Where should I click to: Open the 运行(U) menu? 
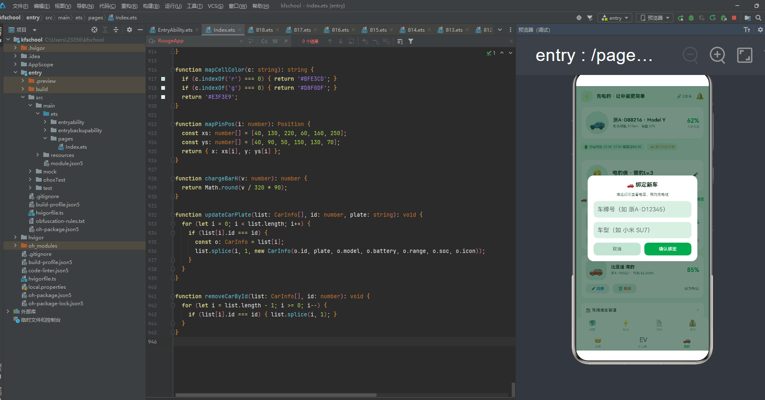pyautogui.click(x=173, y=6)
